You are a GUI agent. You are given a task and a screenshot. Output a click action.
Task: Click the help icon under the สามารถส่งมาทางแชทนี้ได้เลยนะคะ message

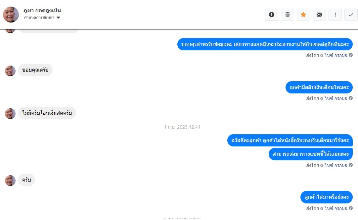coord(351,165)
